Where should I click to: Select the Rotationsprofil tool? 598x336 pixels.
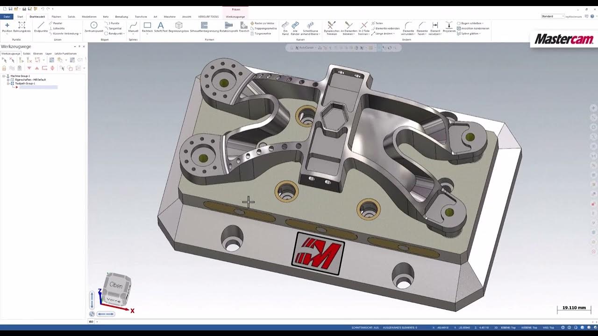[x=228, y=27]
